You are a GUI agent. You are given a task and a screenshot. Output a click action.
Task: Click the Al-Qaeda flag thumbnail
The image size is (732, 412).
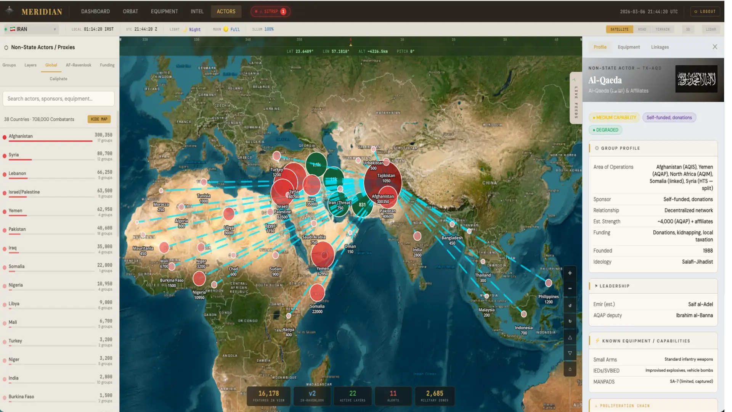tap(696, 79)
